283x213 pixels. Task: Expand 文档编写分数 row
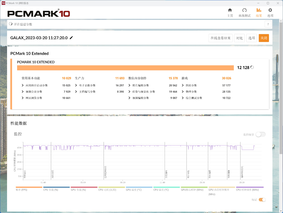(76, 91)
